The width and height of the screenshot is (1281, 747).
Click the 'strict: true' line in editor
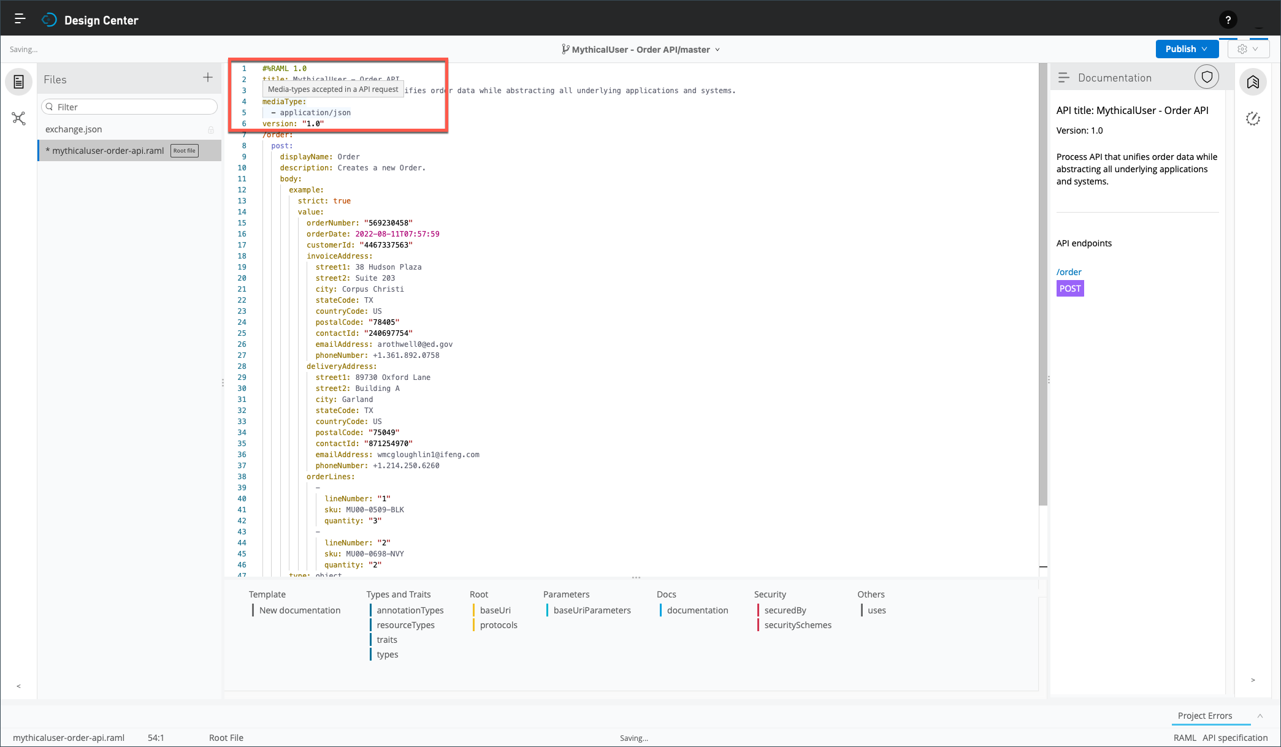[x=324, y=201]
